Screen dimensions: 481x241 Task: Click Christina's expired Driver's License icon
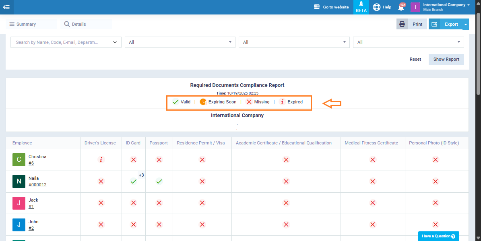[101, 160]
